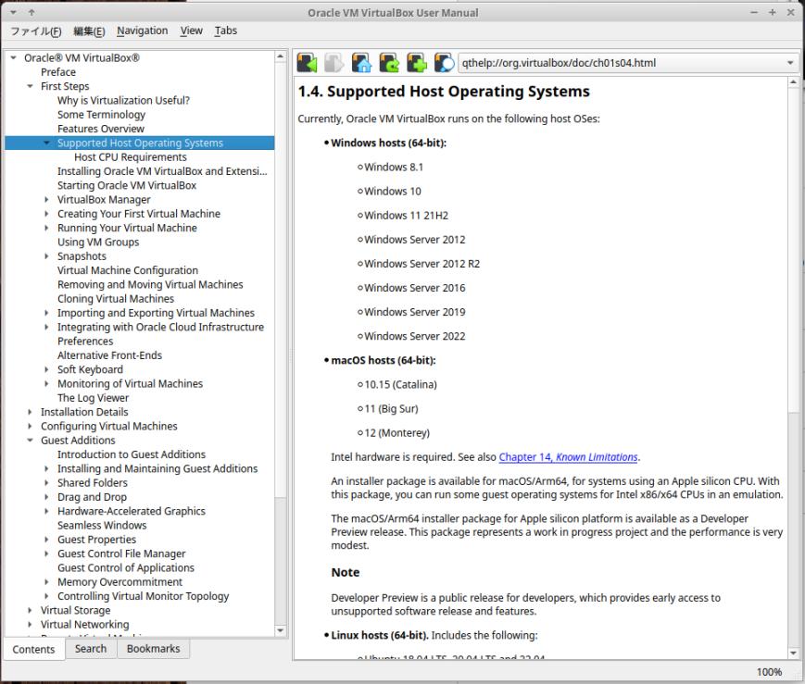This screenshot has width=805, height=684.
Task: Expand Integrating with Oracle Cloud Infrastructure
Action: (x=46, y=327)
